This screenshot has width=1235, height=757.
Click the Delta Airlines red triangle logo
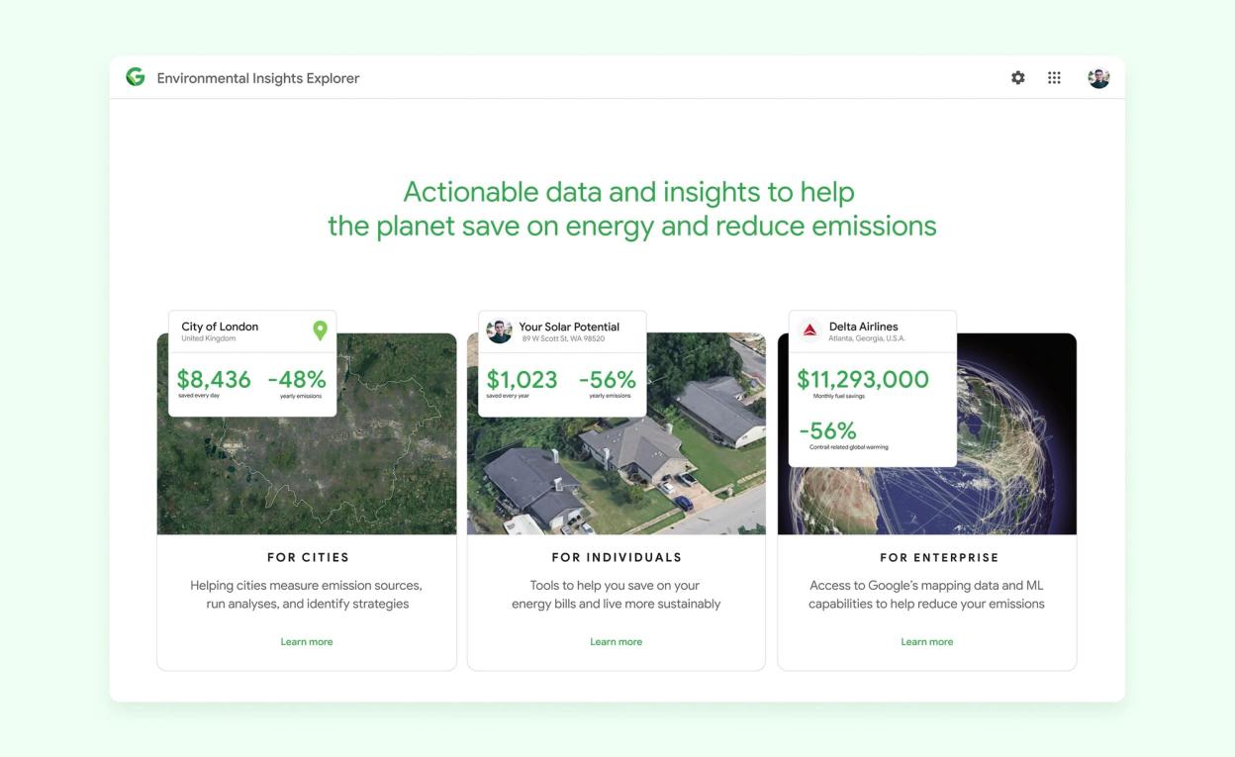pyautogui.click(x=809, y=331)
